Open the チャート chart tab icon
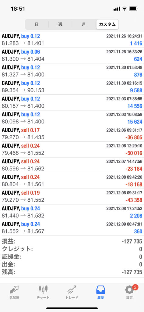 tap(43, 290)
